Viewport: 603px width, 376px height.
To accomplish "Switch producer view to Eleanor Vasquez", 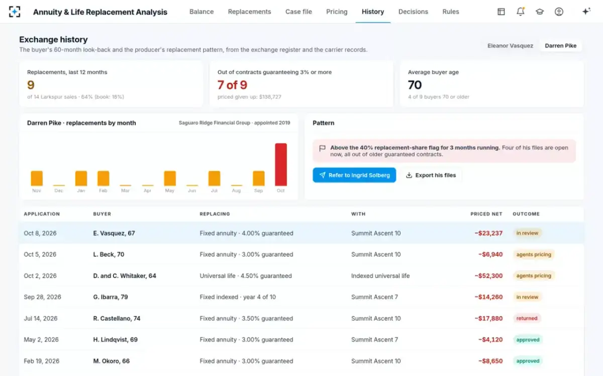I will (x=510, y=46).
